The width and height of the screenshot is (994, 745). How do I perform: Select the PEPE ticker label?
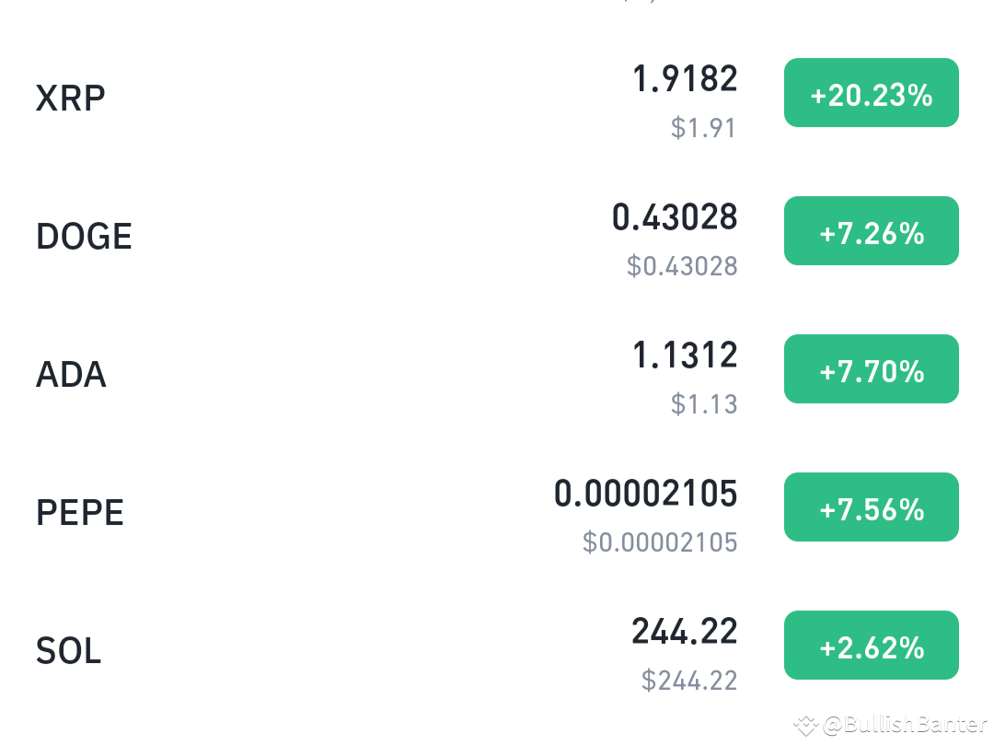pos(80,512)
